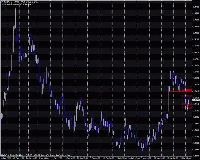Click the current price tag 1.3278 on the axis
The height and width of the screenshot is (160, 200).
pyautogui.click(x=196, y=100)
